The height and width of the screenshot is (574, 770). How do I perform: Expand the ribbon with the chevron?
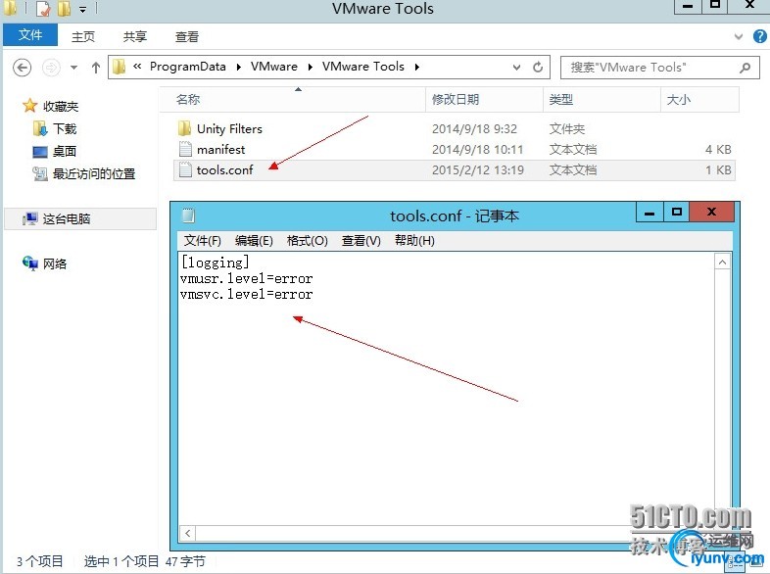(738, 36)
